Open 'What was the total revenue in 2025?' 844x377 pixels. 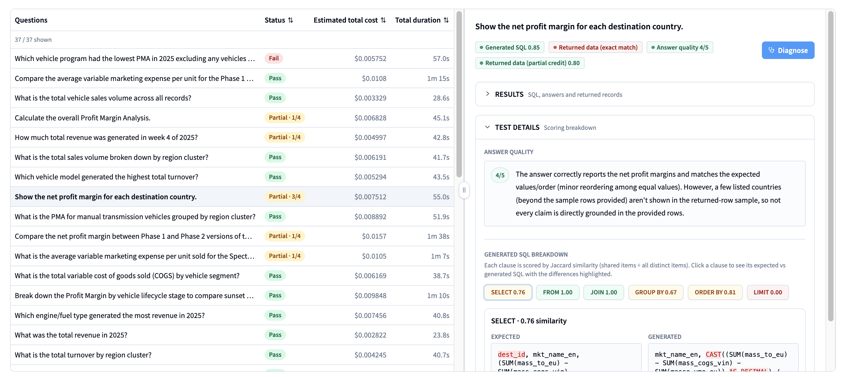point(232,335)
